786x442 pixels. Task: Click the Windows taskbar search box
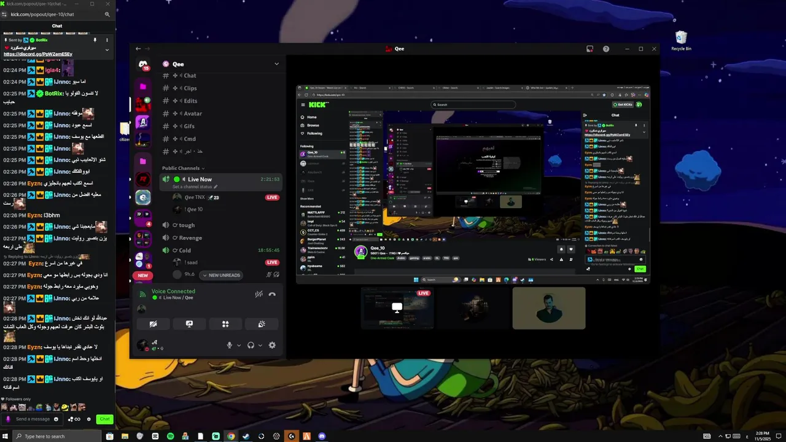56,436
